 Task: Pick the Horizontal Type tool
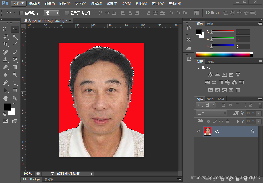[x=15, y=83]
